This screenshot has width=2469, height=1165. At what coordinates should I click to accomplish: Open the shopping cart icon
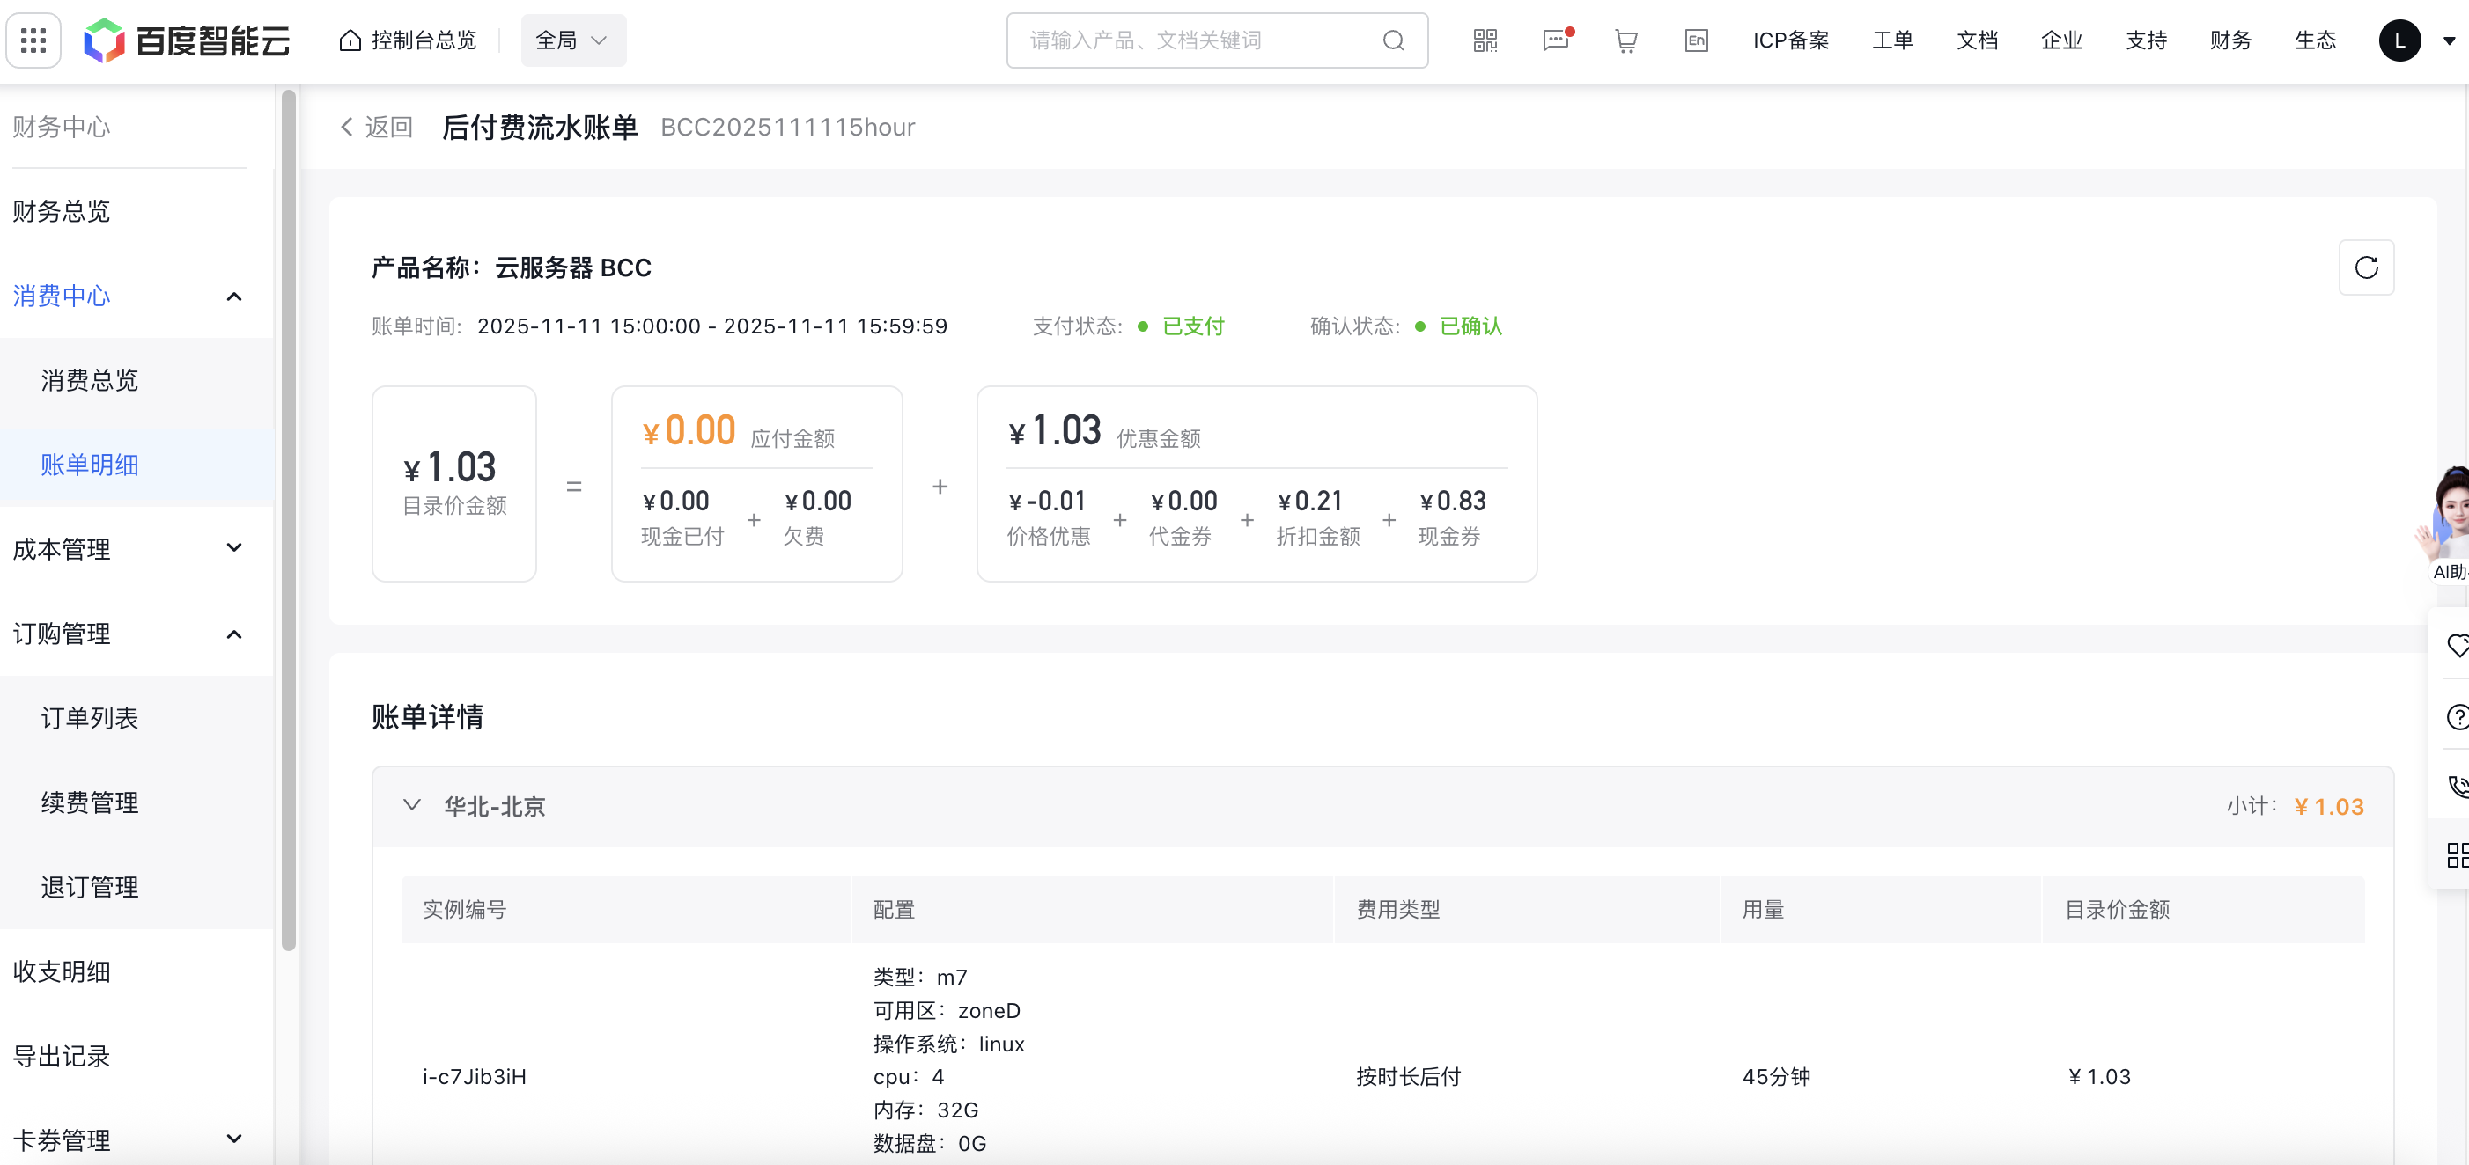[1626, 40]
